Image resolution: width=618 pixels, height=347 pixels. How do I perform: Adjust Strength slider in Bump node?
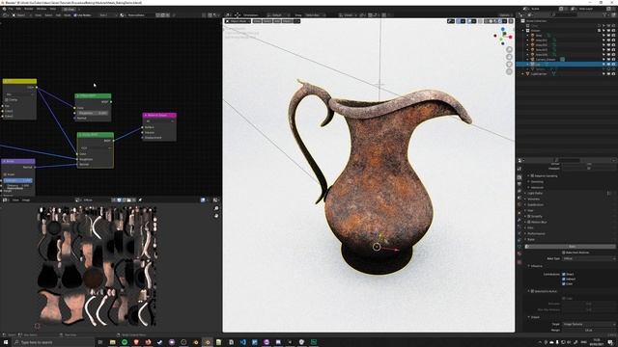[x=18, y=180]
